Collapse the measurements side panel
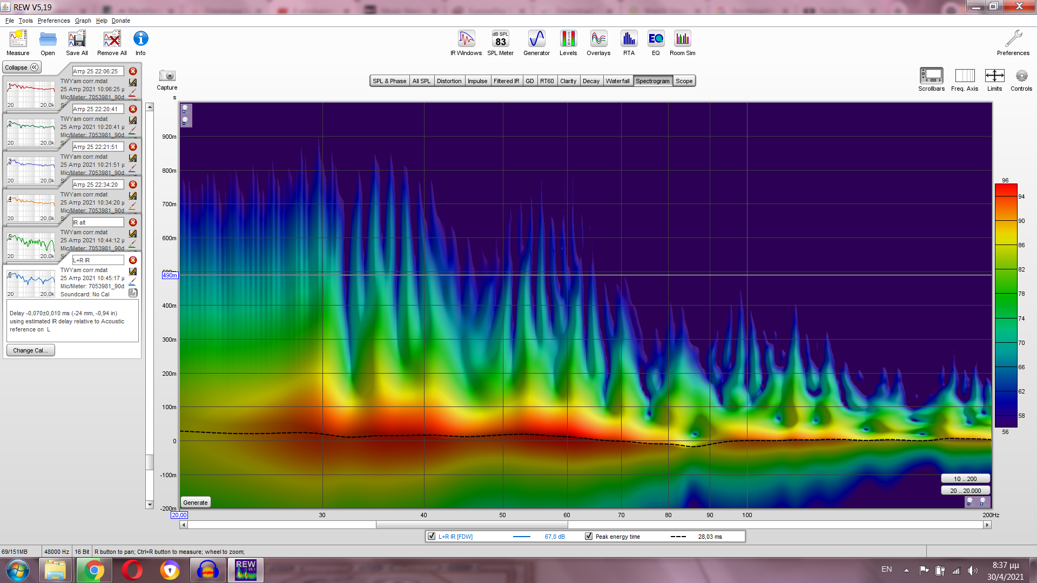This screenshot has height=583, width=1037. coord(22,67)
